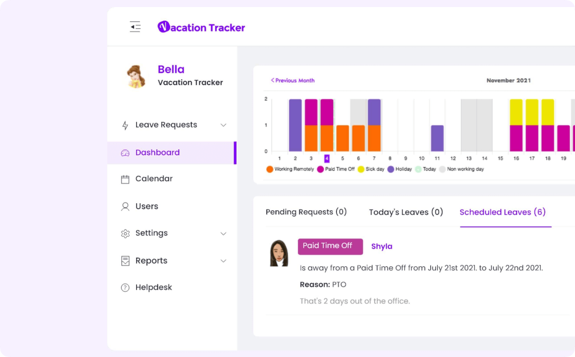Expand the Settings section
Screen dimensions: 575x357
(223, 233)
